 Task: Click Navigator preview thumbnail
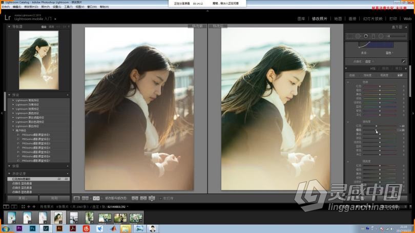[39, 60]
